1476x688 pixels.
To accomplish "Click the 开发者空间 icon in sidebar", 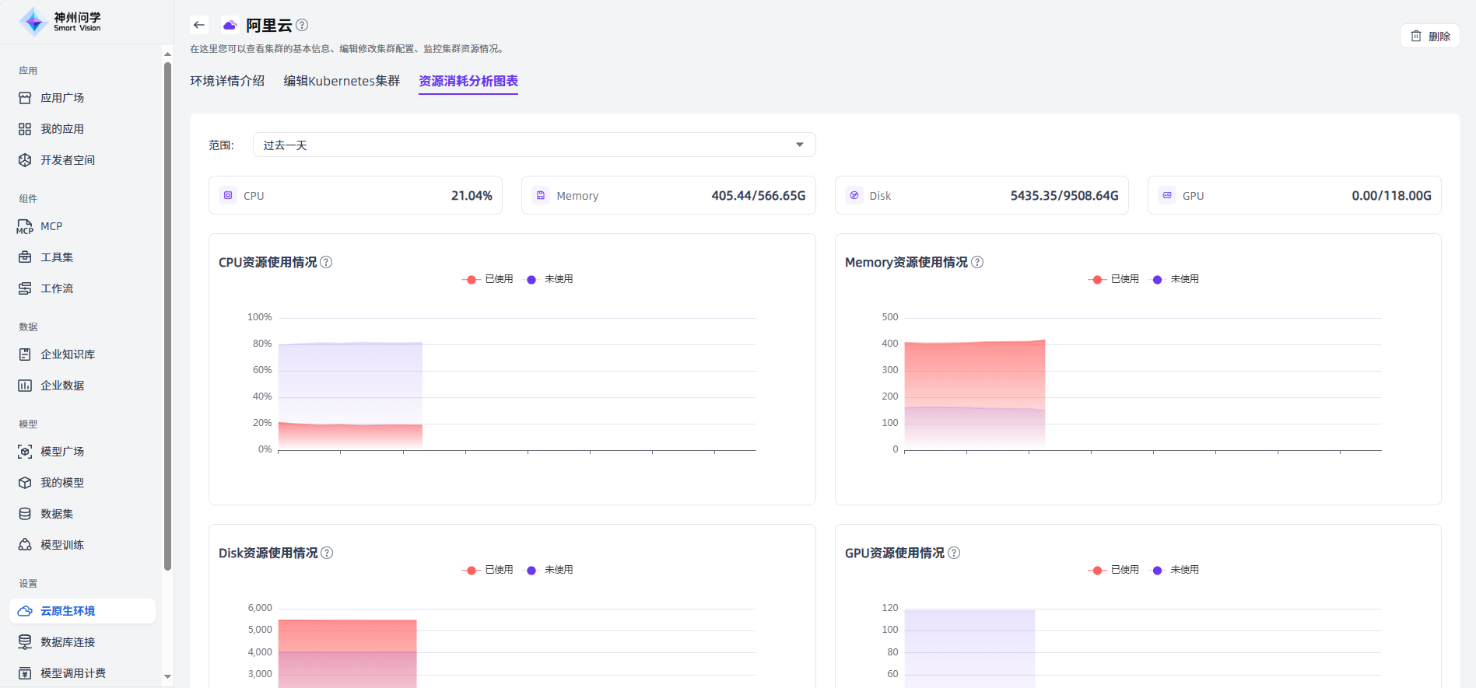I will click(25, 160).
